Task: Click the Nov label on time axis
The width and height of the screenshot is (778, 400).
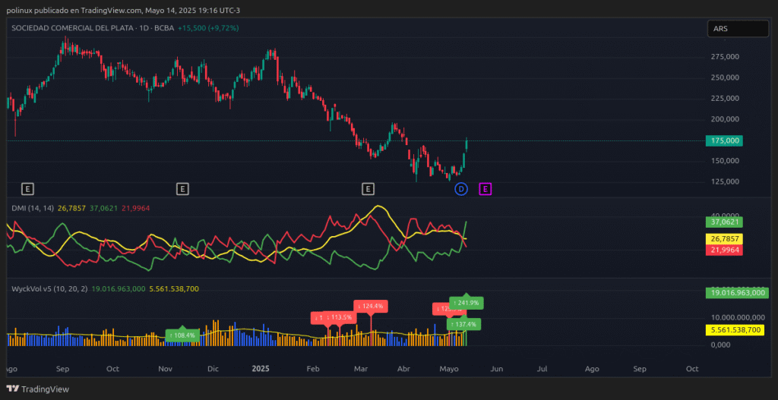Action: pyautogui.click(x=165, y=369)
